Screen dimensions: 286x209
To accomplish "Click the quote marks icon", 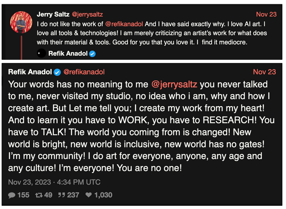I will coord(63,195).
